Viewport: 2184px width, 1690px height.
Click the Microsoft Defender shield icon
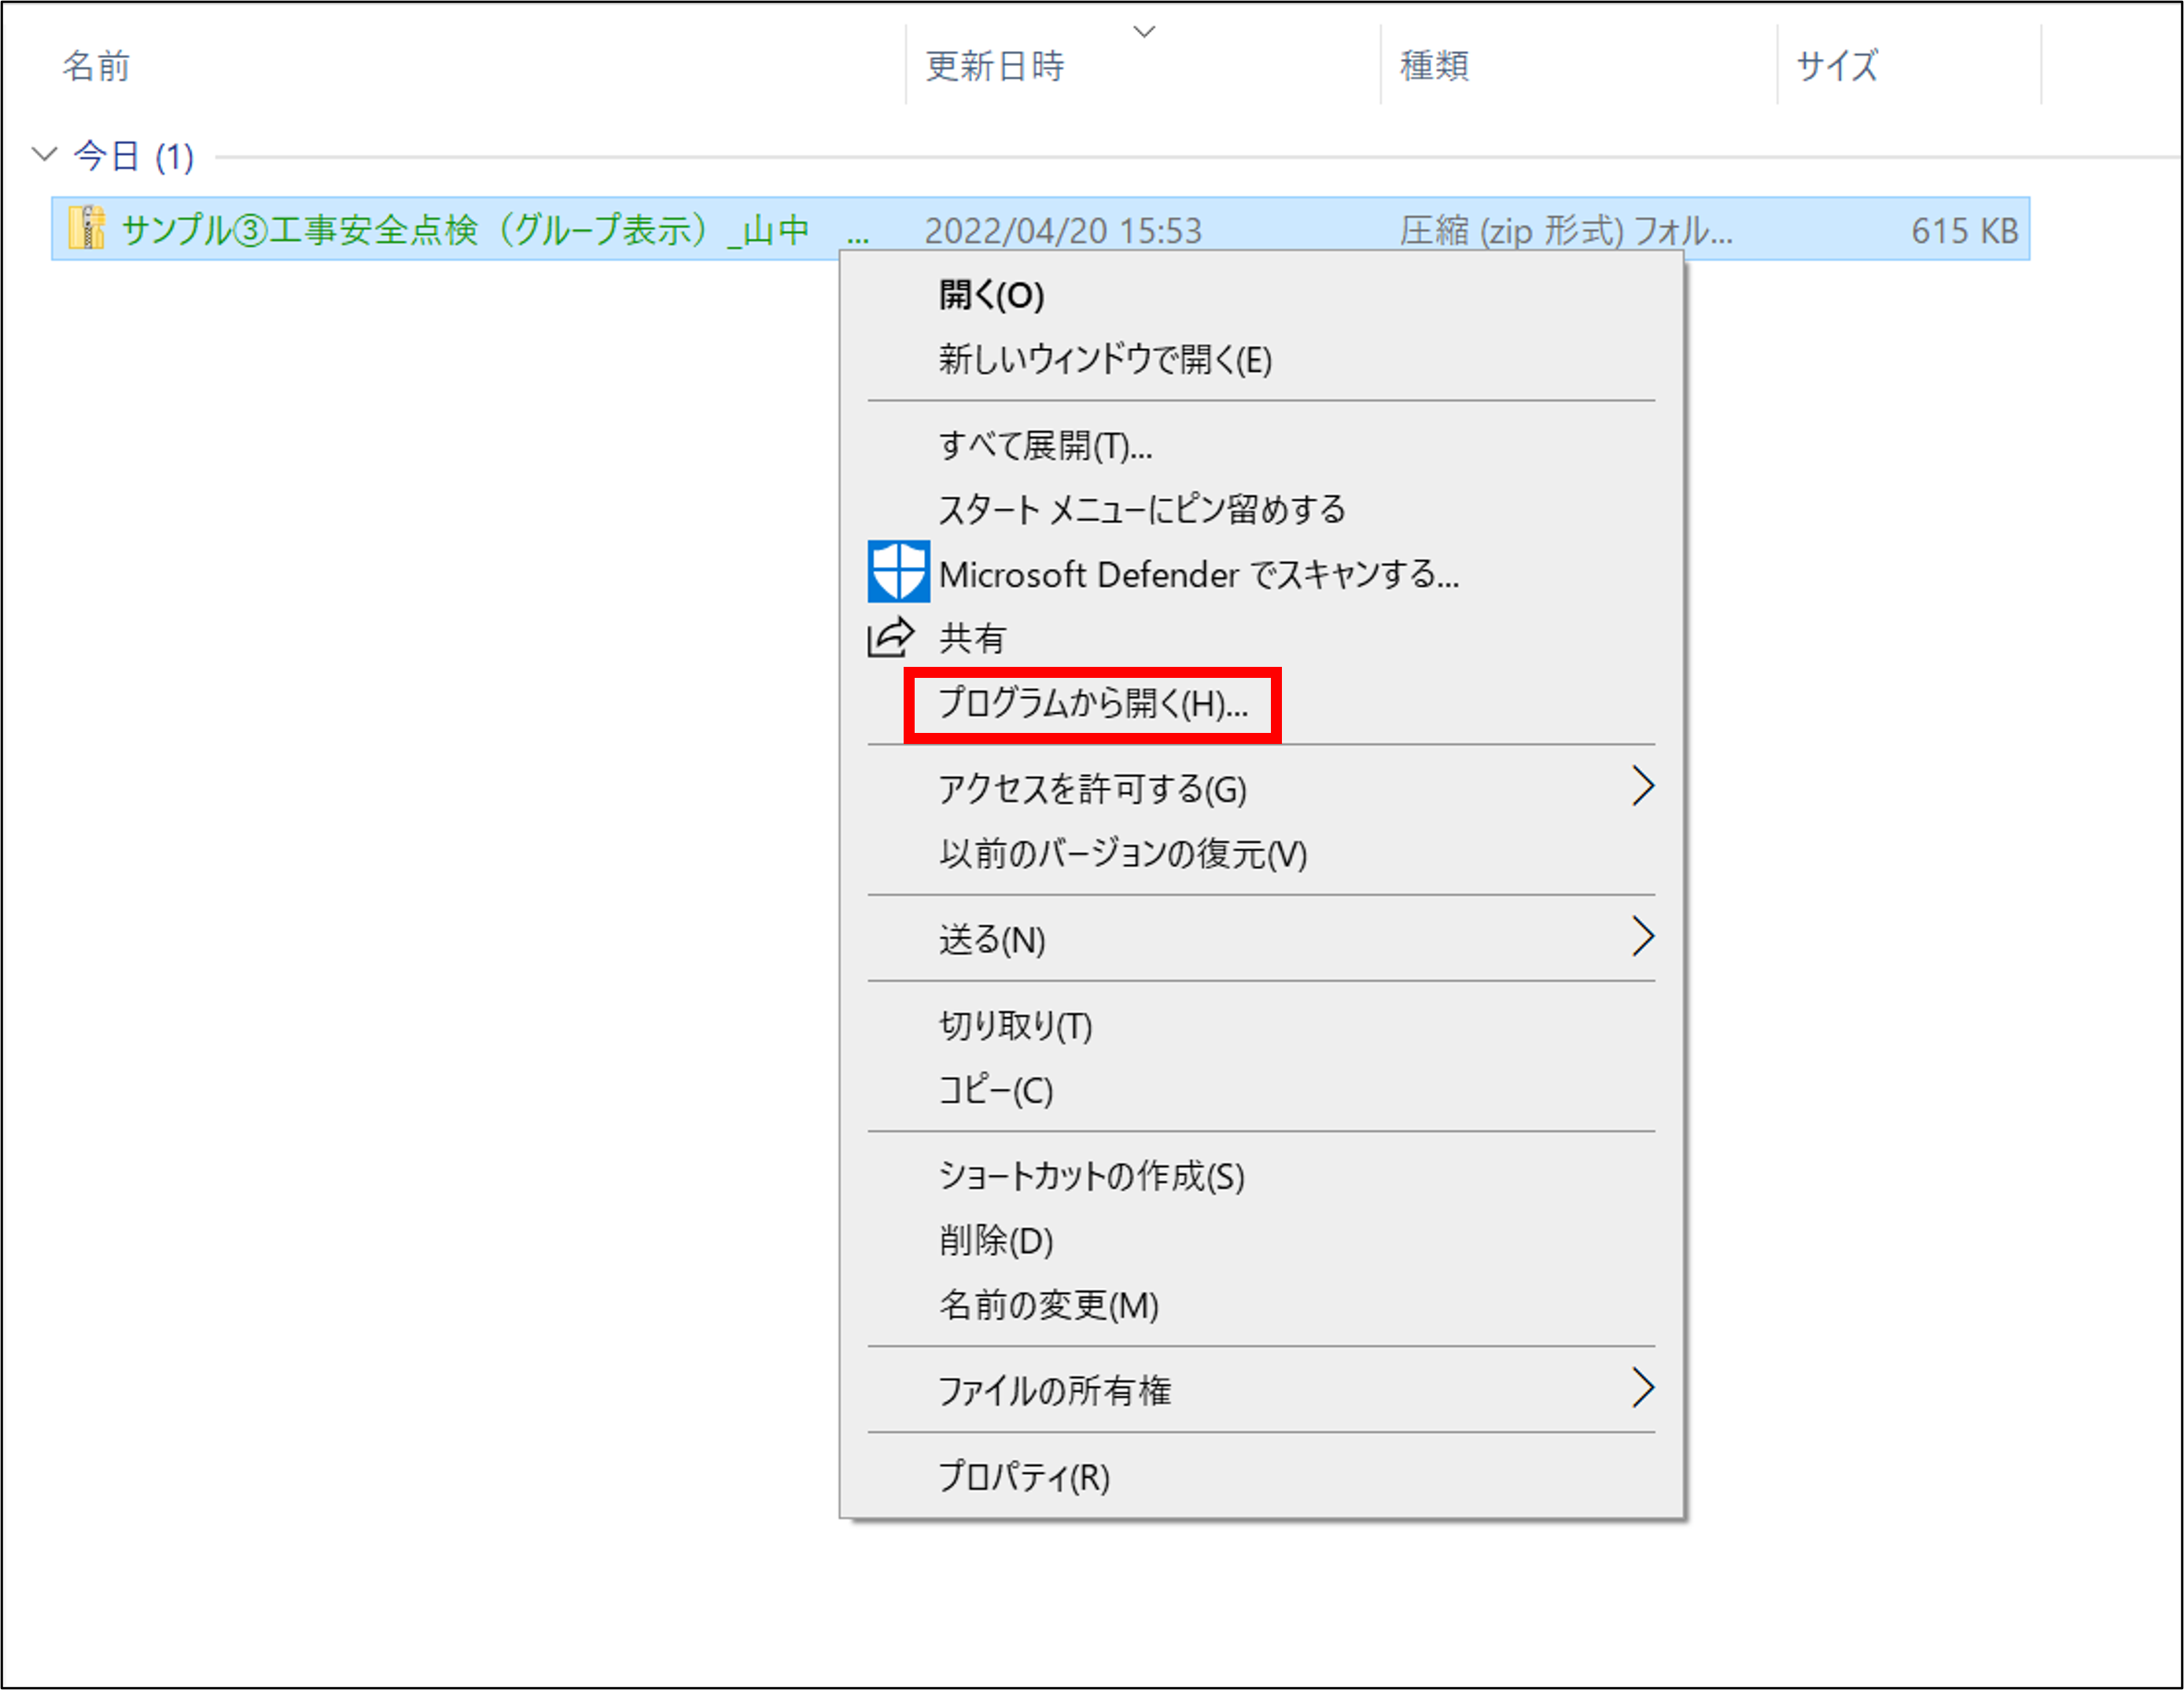click(x=898, y=571)
